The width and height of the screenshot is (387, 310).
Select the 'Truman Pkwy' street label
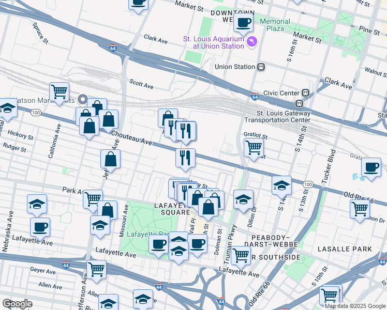(x=230, y=244)
